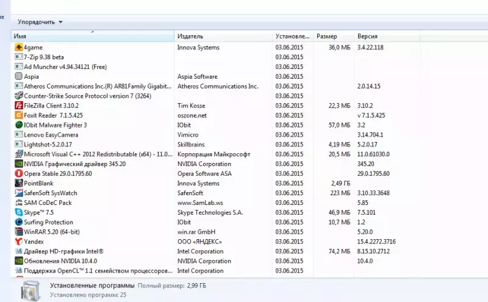Click the Lightshot program icon

(19, 144)
